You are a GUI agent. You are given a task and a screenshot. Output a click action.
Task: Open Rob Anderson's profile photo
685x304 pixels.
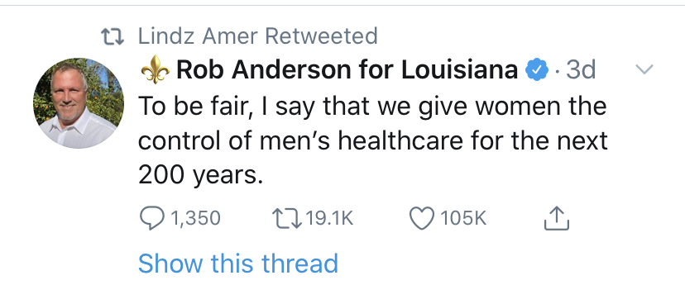click(x=79, y=103)
